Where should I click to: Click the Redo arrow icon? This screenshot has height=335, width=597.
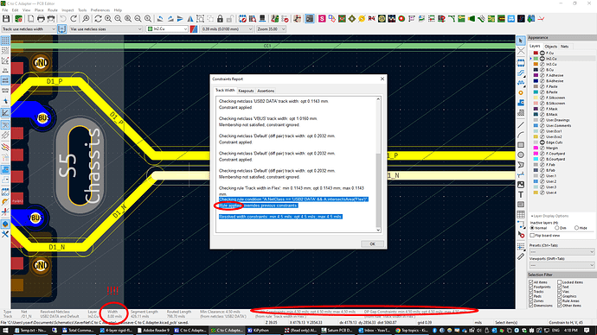click(74, 19)
